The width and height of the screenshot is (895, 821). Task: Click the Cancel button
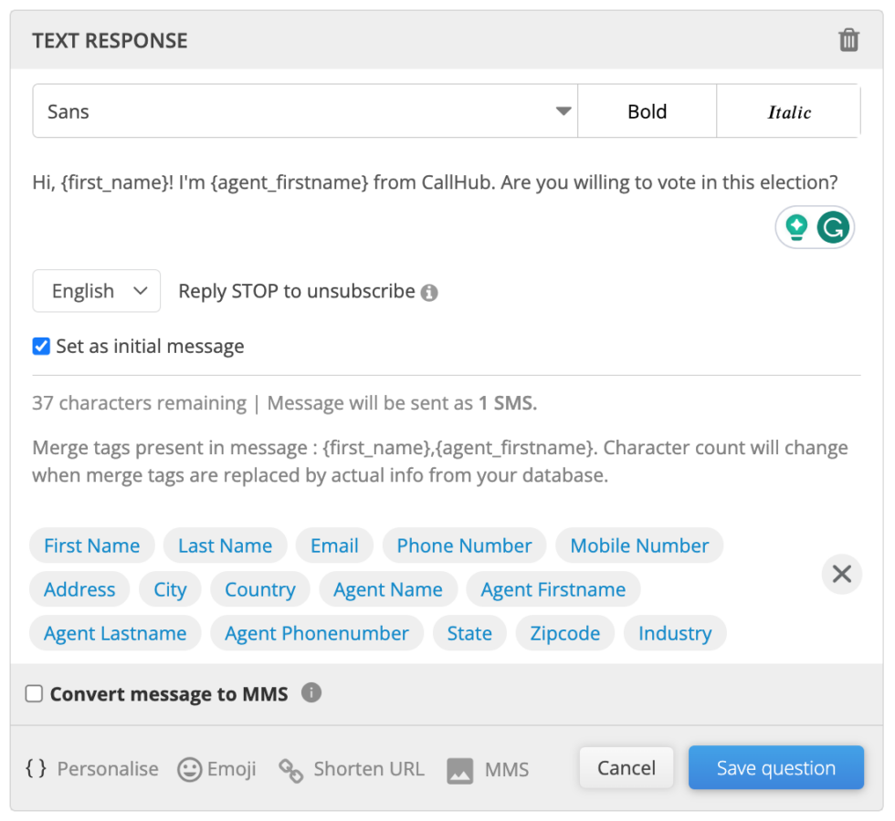tap(626, 768)
